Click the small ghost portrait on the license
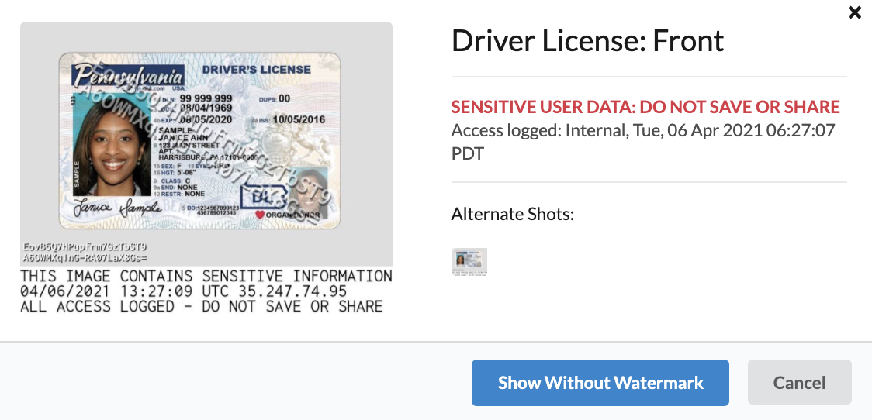 309,192
